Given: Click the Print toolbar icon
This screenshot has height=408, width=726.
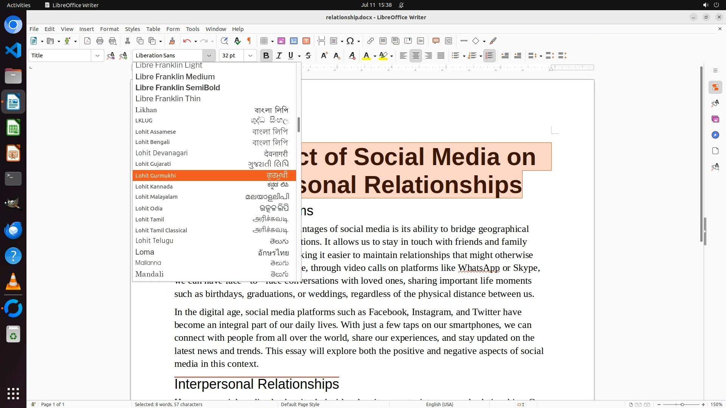Looking at the screenshot, I should (x=100, y=41).
